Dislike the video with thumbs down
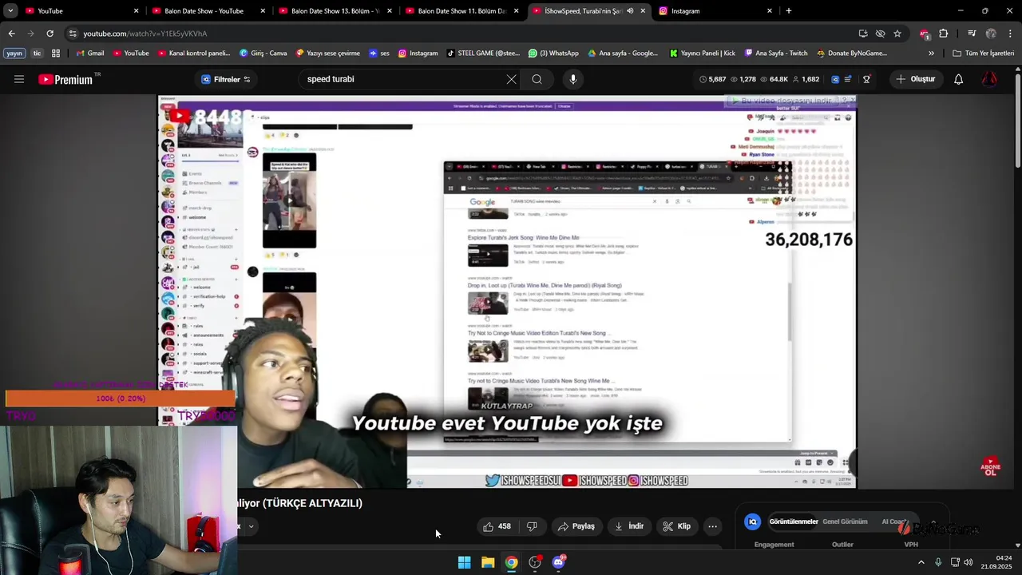 (532, 526)
